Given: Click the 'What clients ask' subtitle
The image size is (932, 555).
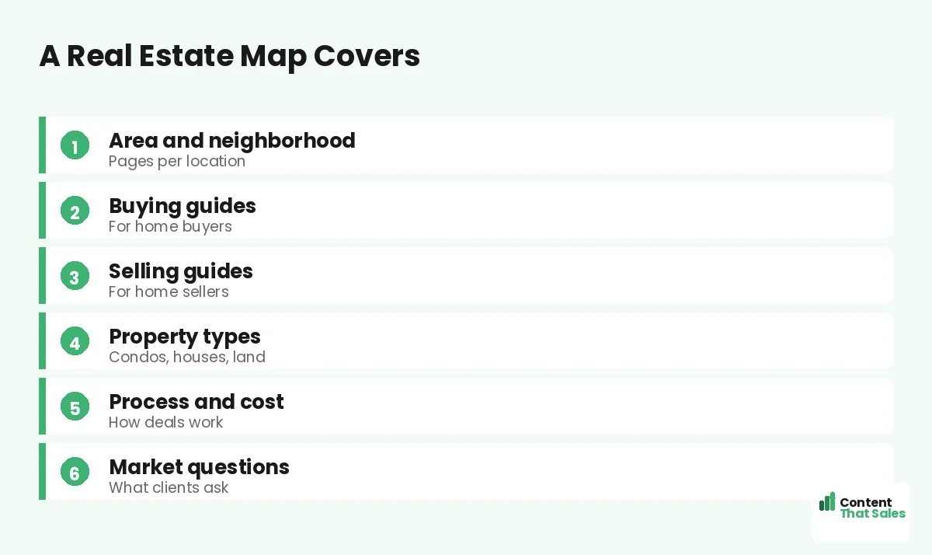Looking at the screenshot, I should 169,488.
